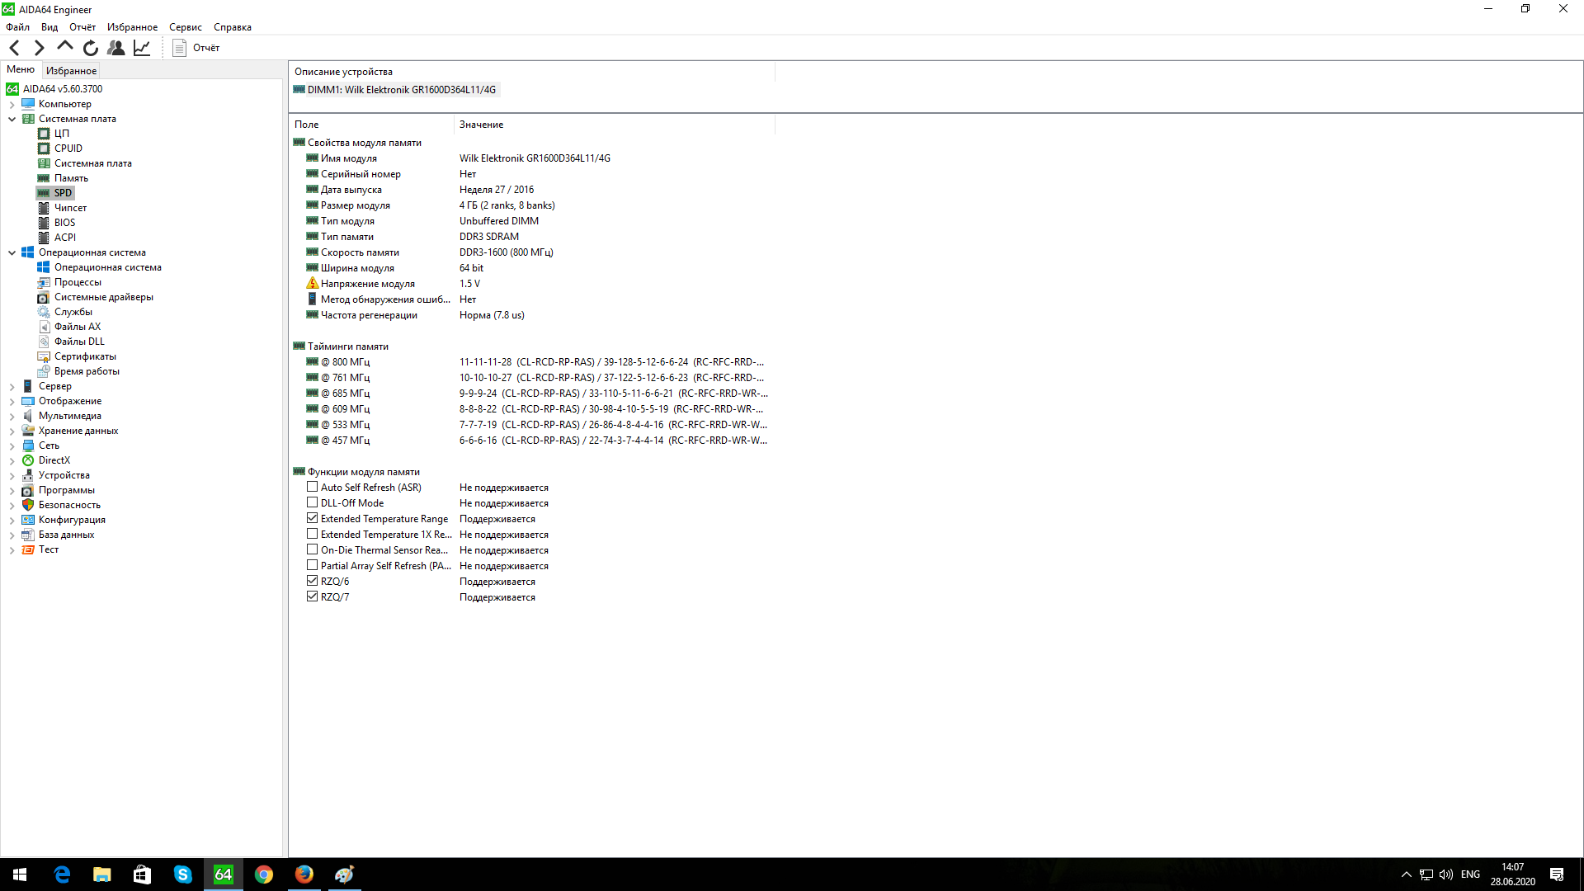Viewport: 1584px width, 891px height.
Task: Open Время работы in the tree
Action: point(87,371)
